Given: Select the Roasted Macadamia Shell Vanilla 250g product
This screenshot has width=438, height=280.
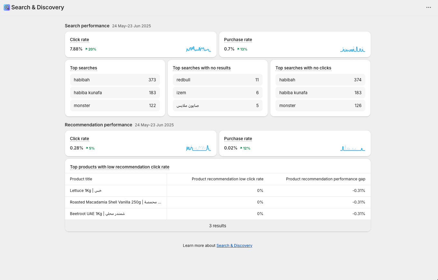Looking at the screenshot, I should (116, 202).
